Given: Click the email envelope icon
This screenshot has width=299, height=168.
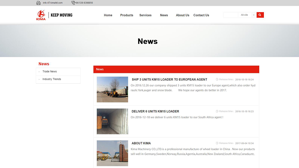Looking at the screenshot, I should point(39,3).
